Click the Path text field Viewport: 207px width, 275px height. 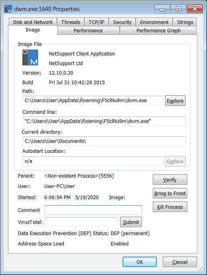pyautogui.click(x=93, y=101)
